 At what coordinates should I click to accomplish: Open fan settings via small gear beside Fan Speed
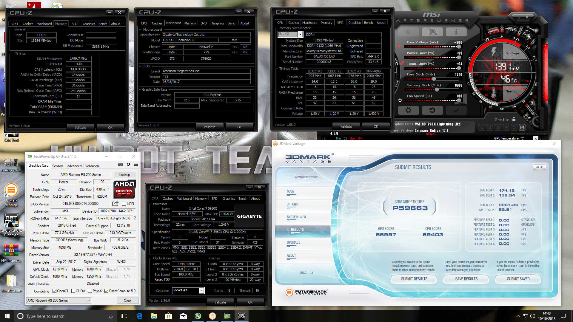(400, 100)
